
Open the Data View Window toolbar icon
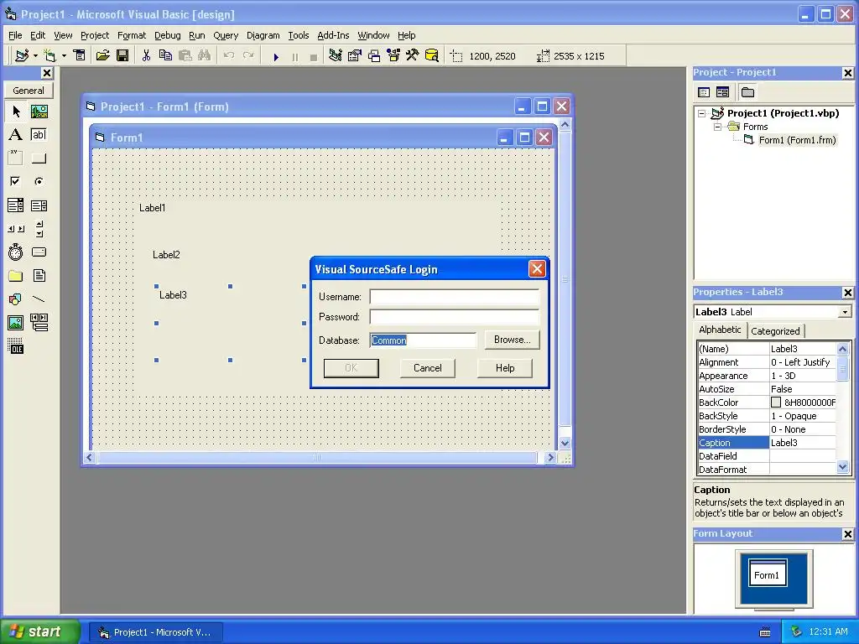(432, 56)
